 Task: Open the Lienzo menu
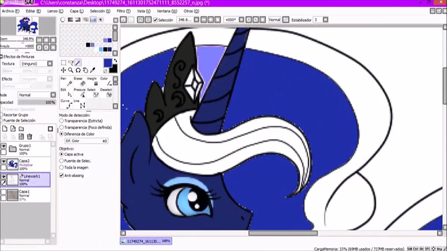(x=55, y=11)
